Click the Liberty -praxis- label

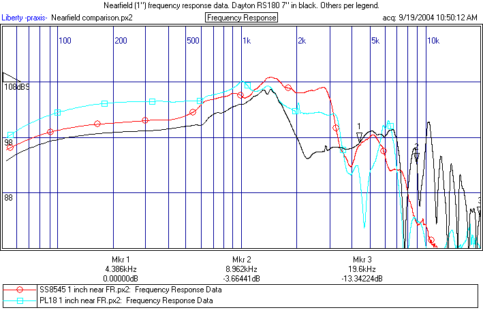(x=25, y=18)
